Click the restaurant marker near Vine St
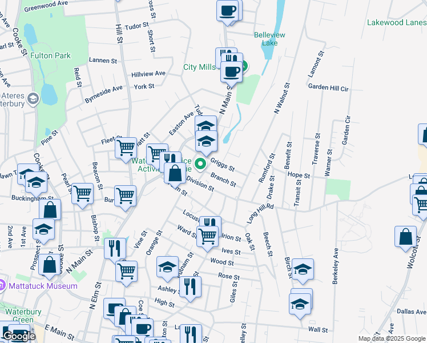The width and height of the screenshot is (427, 343). pos(115,249)
